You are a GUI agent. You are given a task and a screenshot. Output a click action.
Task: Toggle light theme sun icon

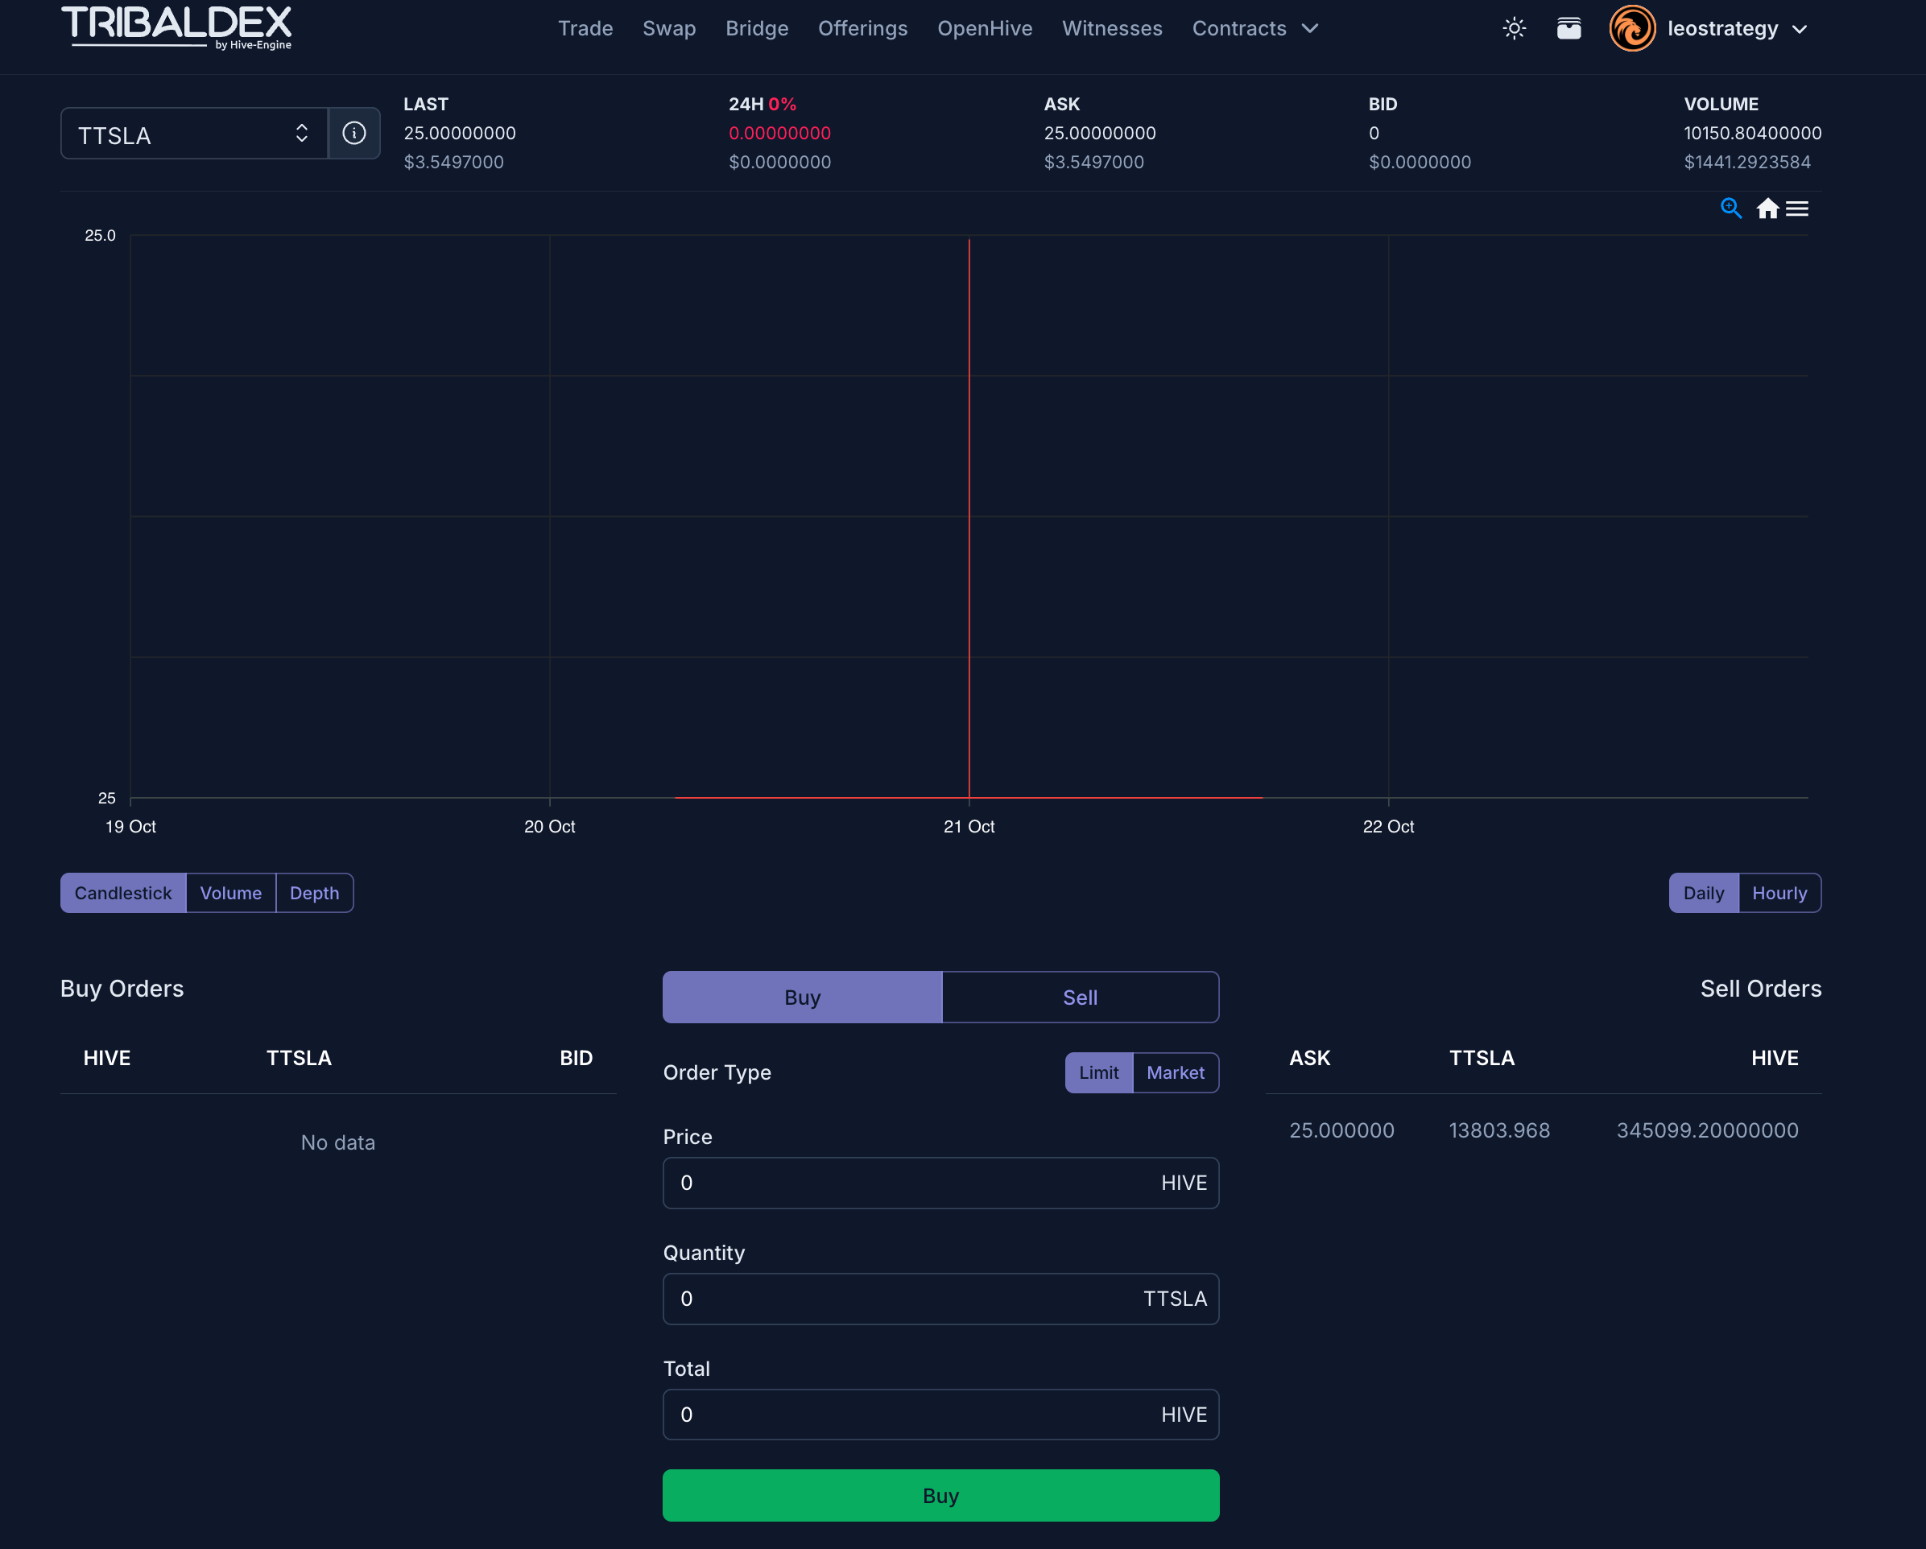coord(1513,29)
